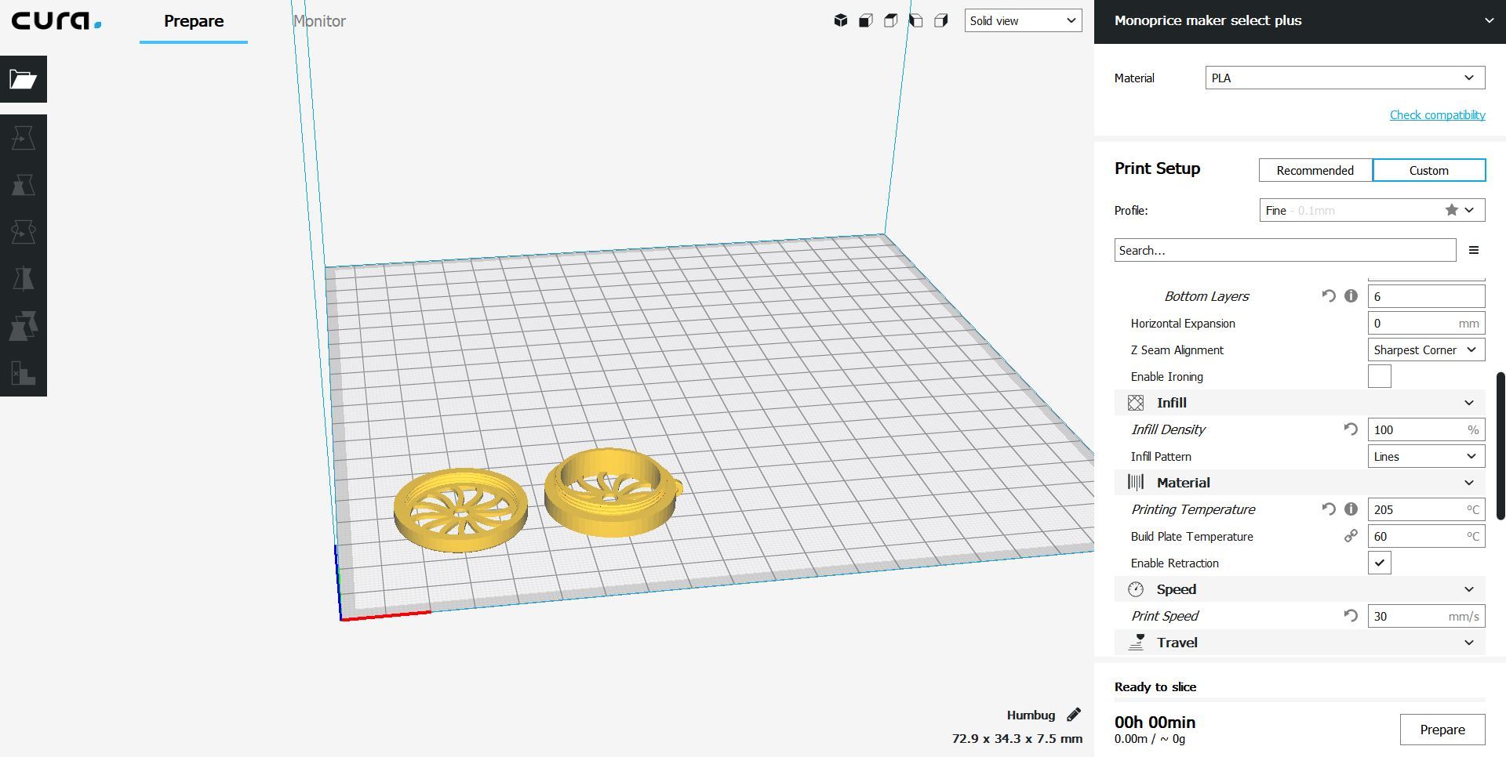Image resolution: width=1506 pixels, height=757 pixels.
Task: Show info for Bottom Layers setting
Action: point(1351,296)
